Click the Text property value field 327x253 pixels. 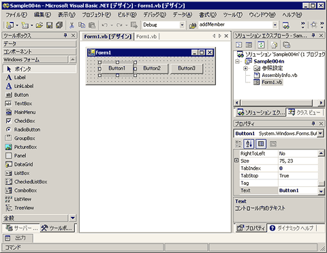298,190
